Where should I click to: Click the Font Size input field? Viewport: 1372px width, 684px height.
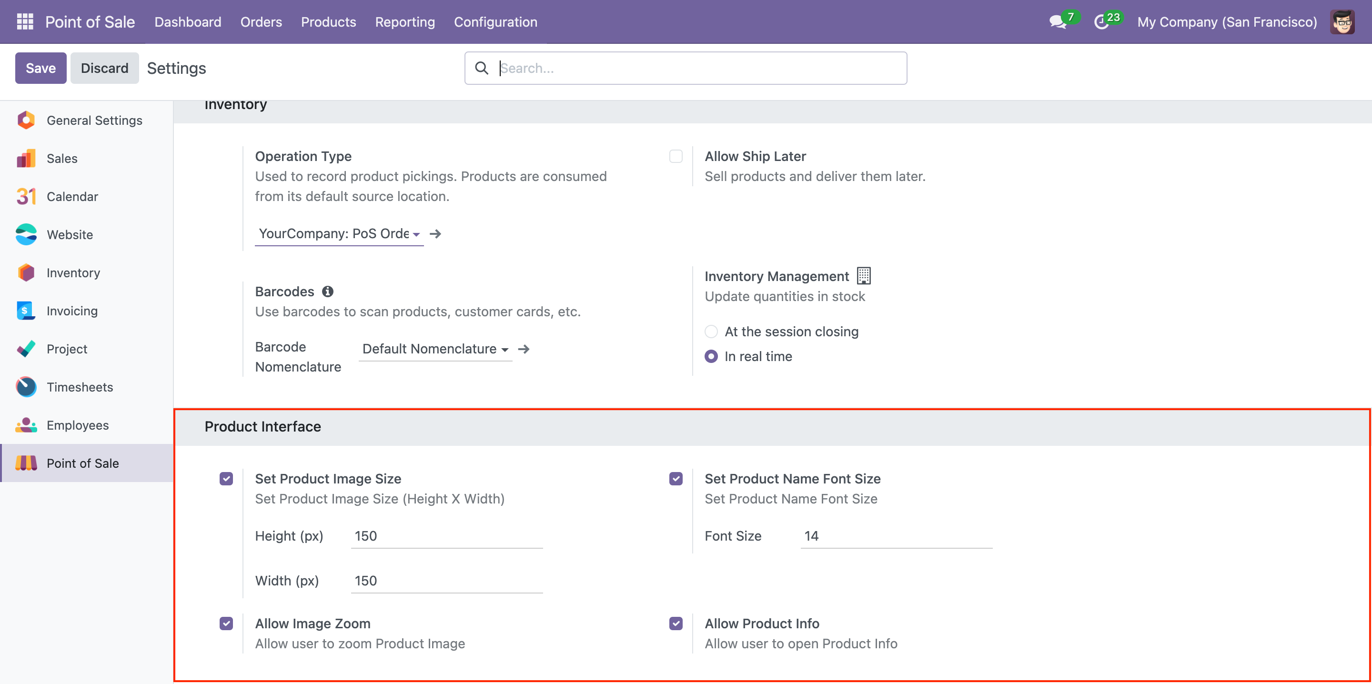[x=896, y=536]
